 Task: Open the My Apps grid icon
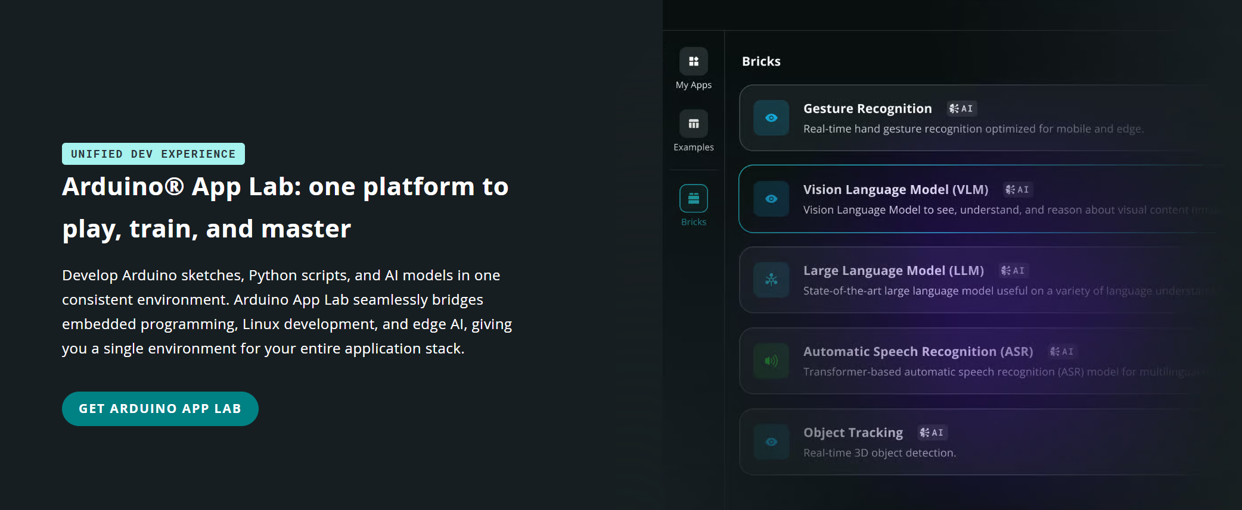(694, 61)
